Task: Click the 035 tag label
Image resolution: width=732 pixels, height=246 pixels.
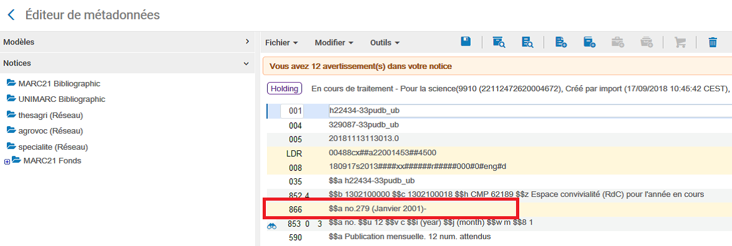Action: pos(295,181)
